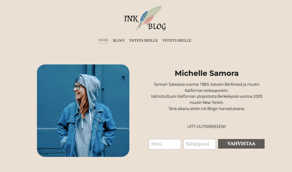Click the line 'muutin New Yorkiin.'
Viewport: 292px width, 172px height.
[206, 103]
